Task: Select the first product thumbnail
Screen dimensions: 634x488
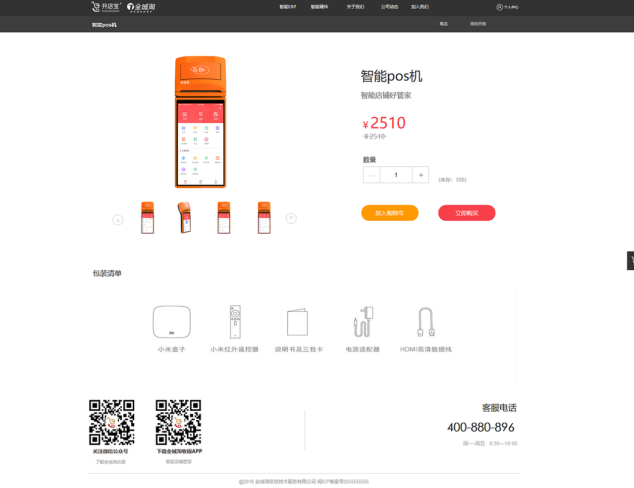Action: coord(148,218)
